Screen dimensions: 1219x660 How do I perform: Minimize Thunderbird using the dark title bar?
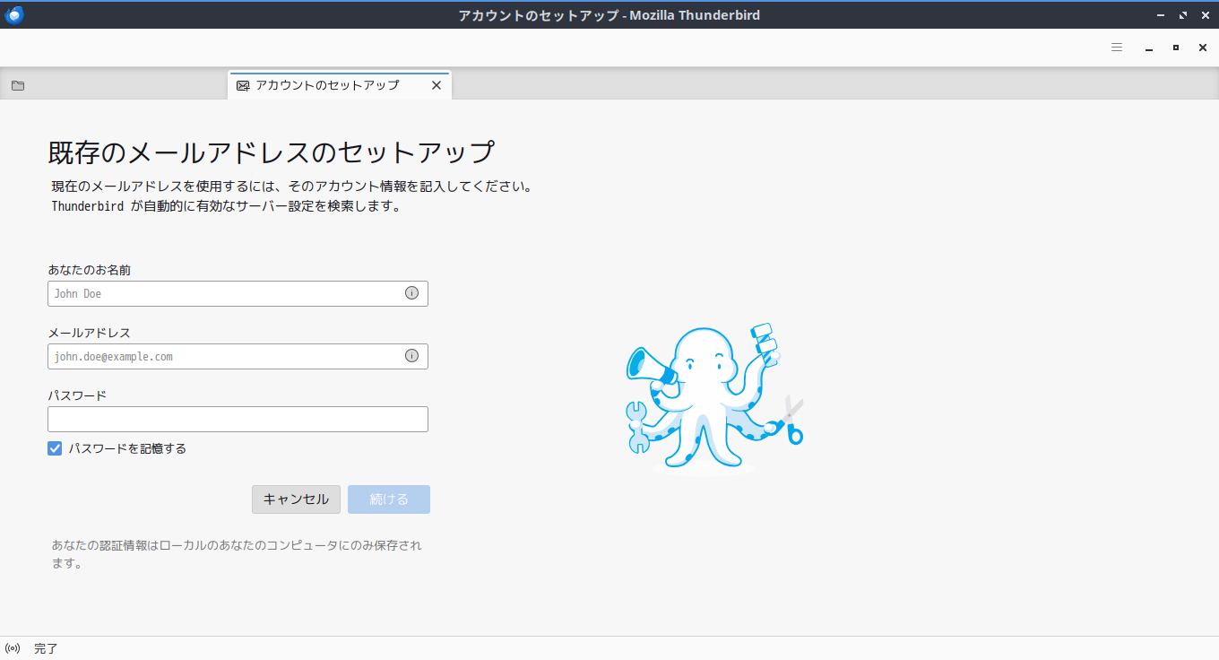pos(1162,15)
